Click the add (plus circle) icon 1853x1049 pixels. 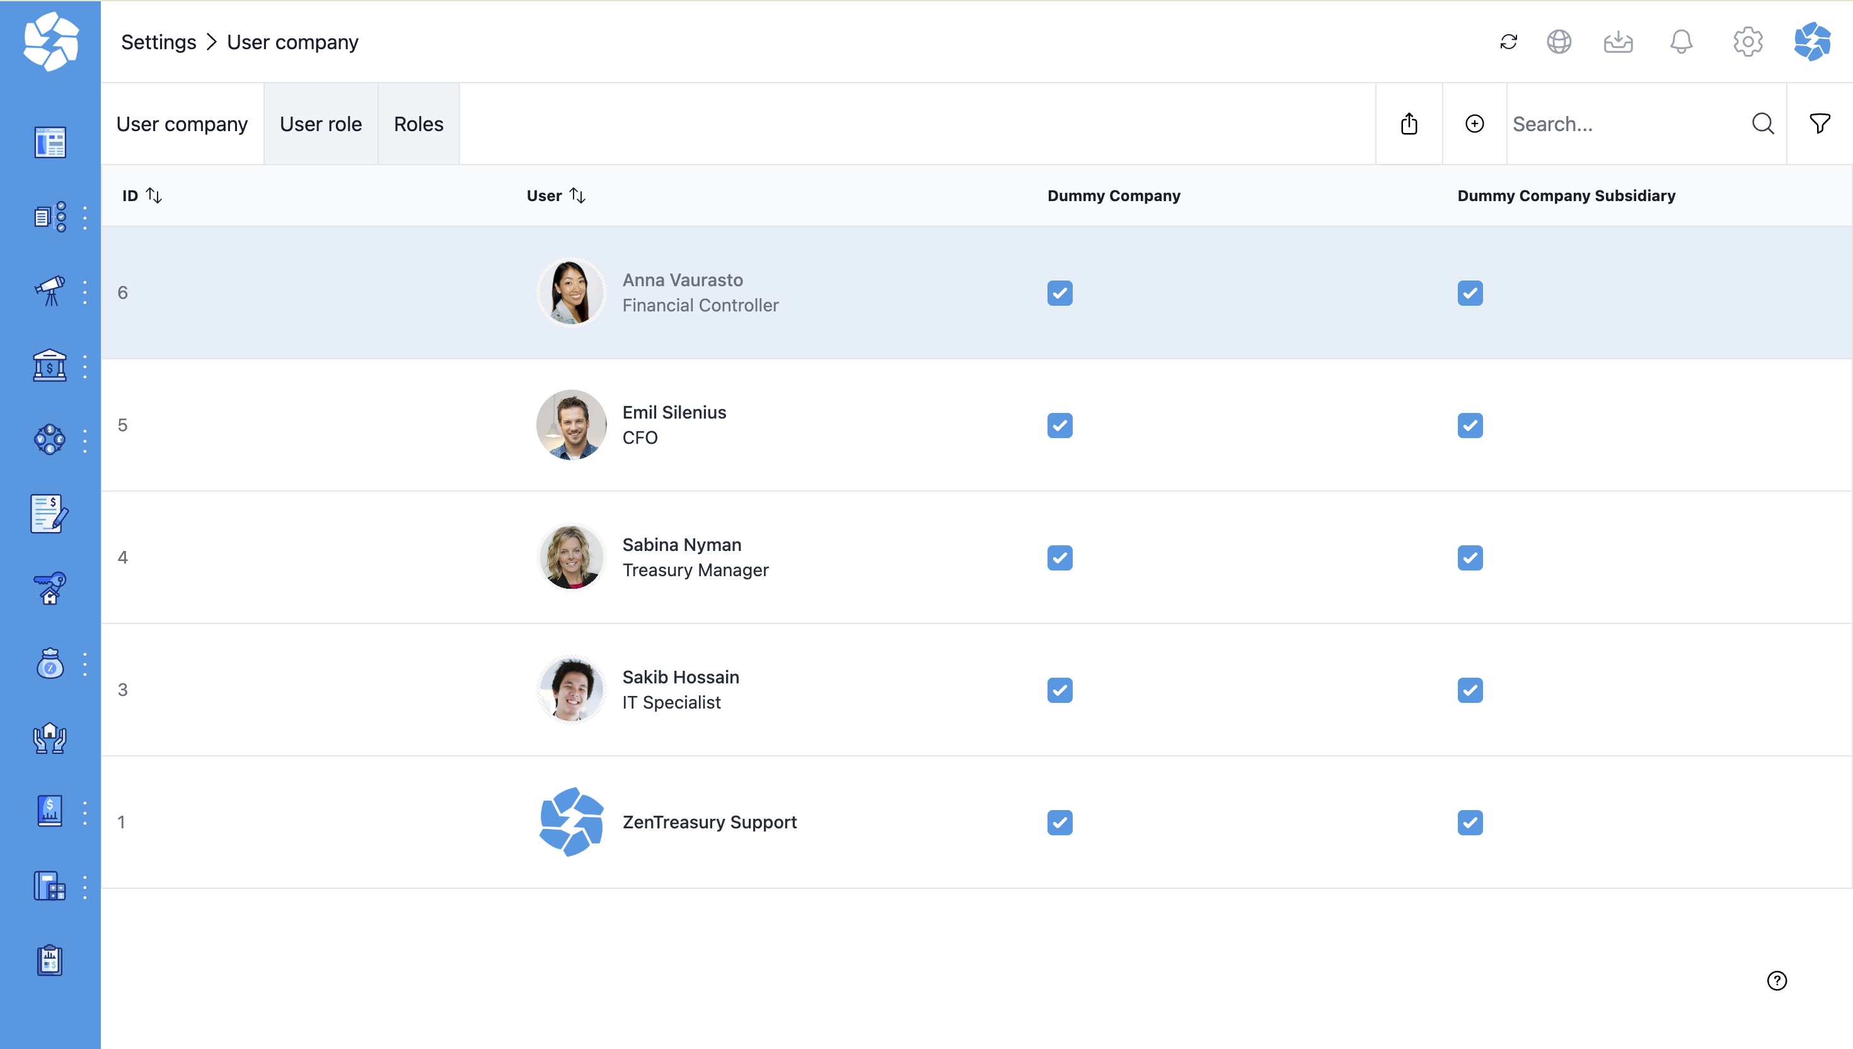[x=1474, y=124]
